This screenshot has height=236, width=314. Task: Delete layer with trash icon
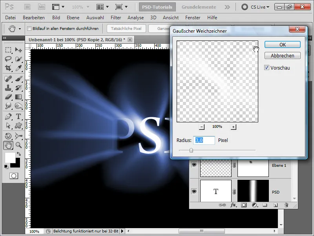[x=286, y=205]
